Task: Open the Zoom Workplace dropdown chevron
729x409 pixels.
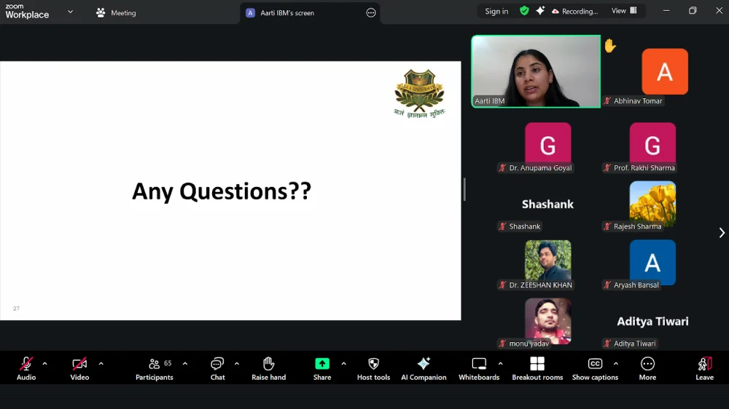Action: click(x=70, y=12)
